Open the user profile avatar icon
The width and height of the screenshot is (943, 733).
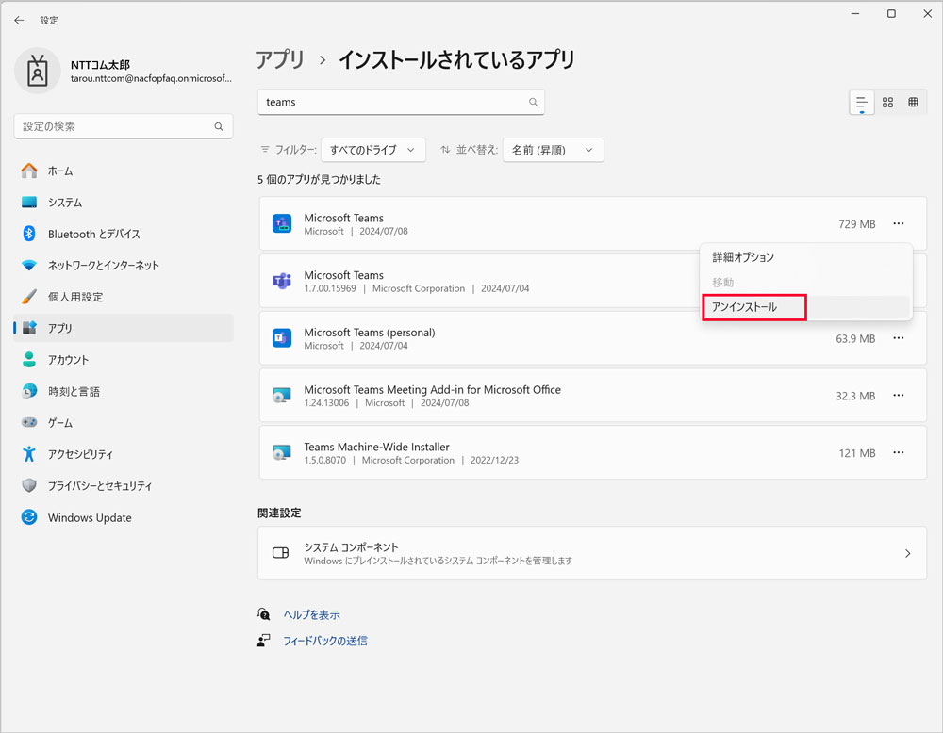[x=38, y=72]
